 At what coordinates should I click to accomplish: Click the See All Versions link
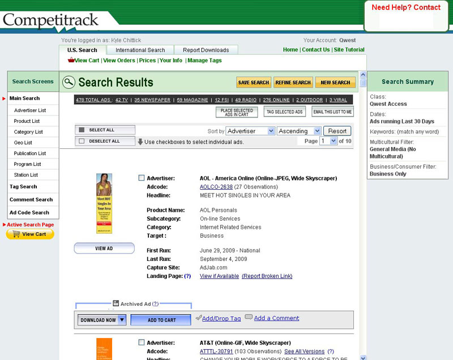[x=305, y=352]
